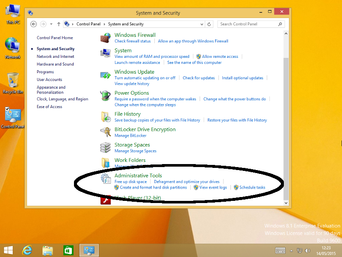The height and width of the screenshot is (257, 342).
Task: Click Manage BitLocker link
Action: 130,135
